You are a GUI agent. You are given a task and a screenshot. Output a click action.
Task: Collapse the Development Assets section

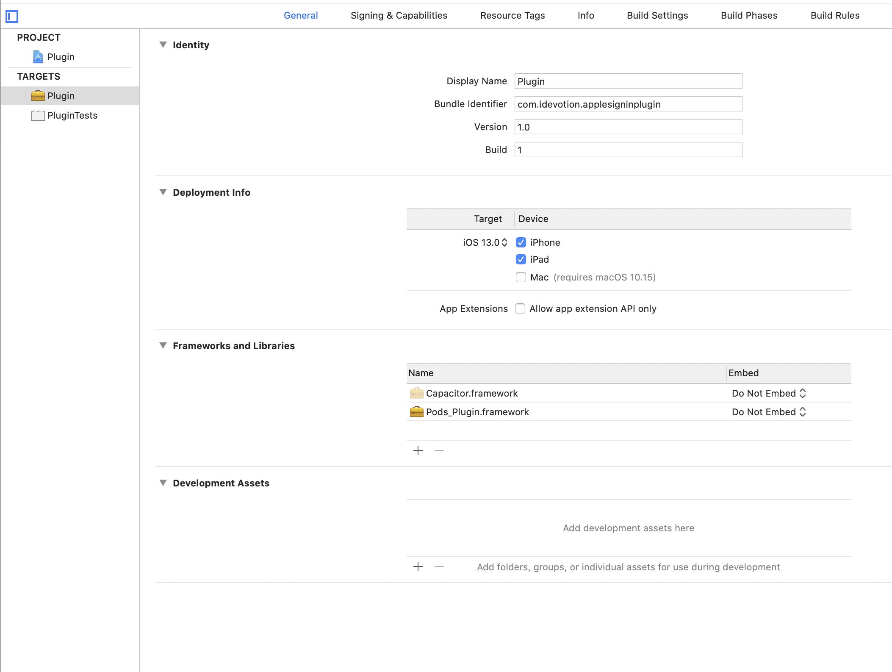pyautogui.click(x=163, y=483)
